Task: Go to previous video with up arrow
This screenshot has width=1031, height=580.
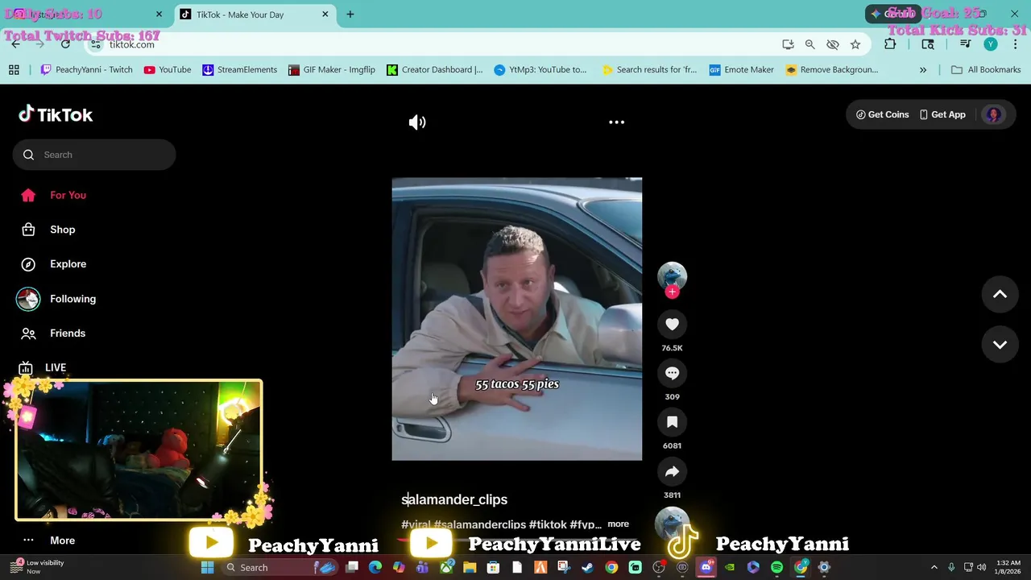Action: tap(1000, 294)
